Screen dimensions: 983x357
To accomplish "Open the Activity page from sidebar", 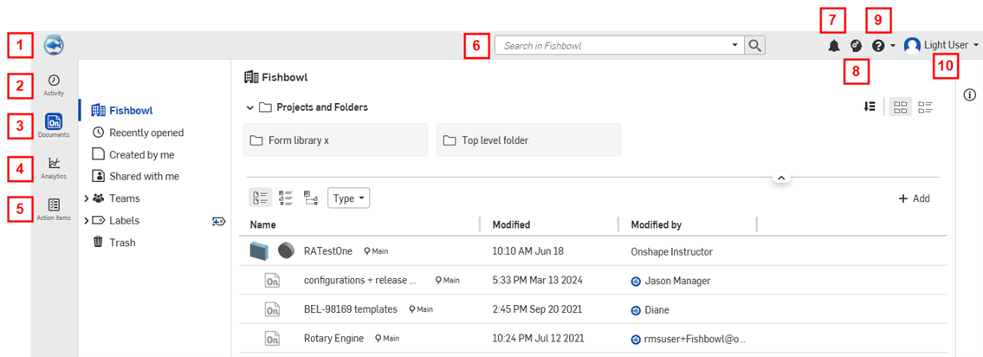I will coord(54,85).
